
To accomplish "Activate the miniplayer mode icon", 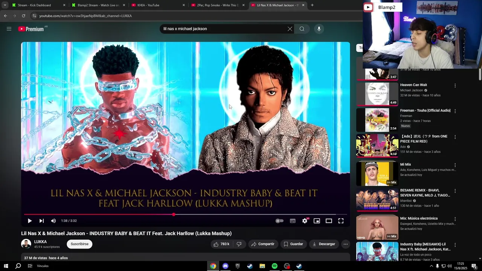I will [x=317, y=221].
